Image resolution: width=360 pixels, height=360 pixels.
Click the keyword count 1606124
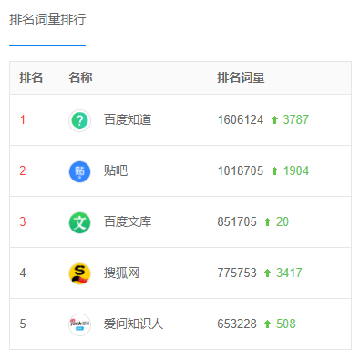(241, 120)
